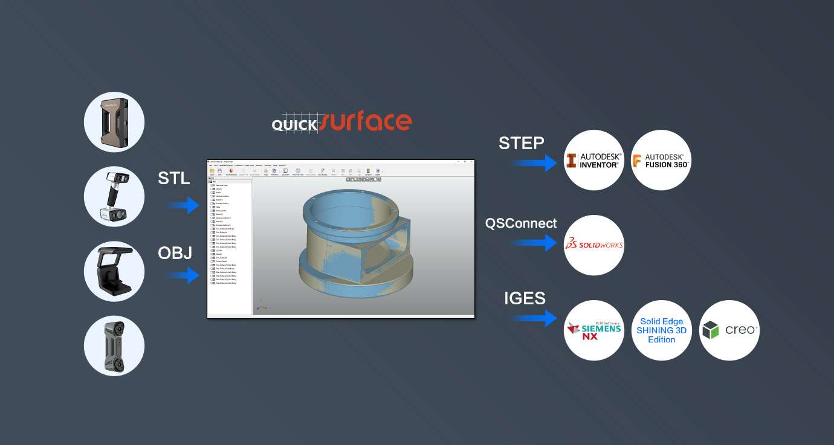Open the dropdown arrow next to the Export icon
The height and width of the screenshot is (445, 834).
coord(382,172)
